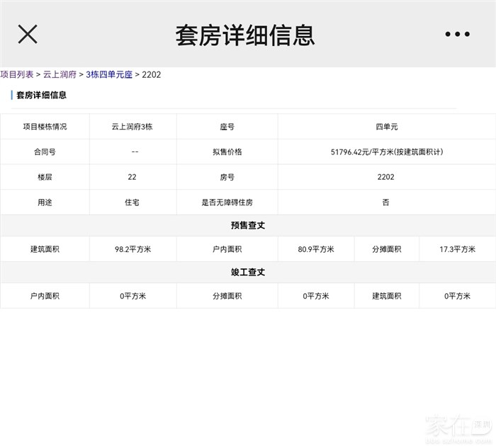Navigate to the 3栋四单元座 breadcrumb link

coord(109,74)
